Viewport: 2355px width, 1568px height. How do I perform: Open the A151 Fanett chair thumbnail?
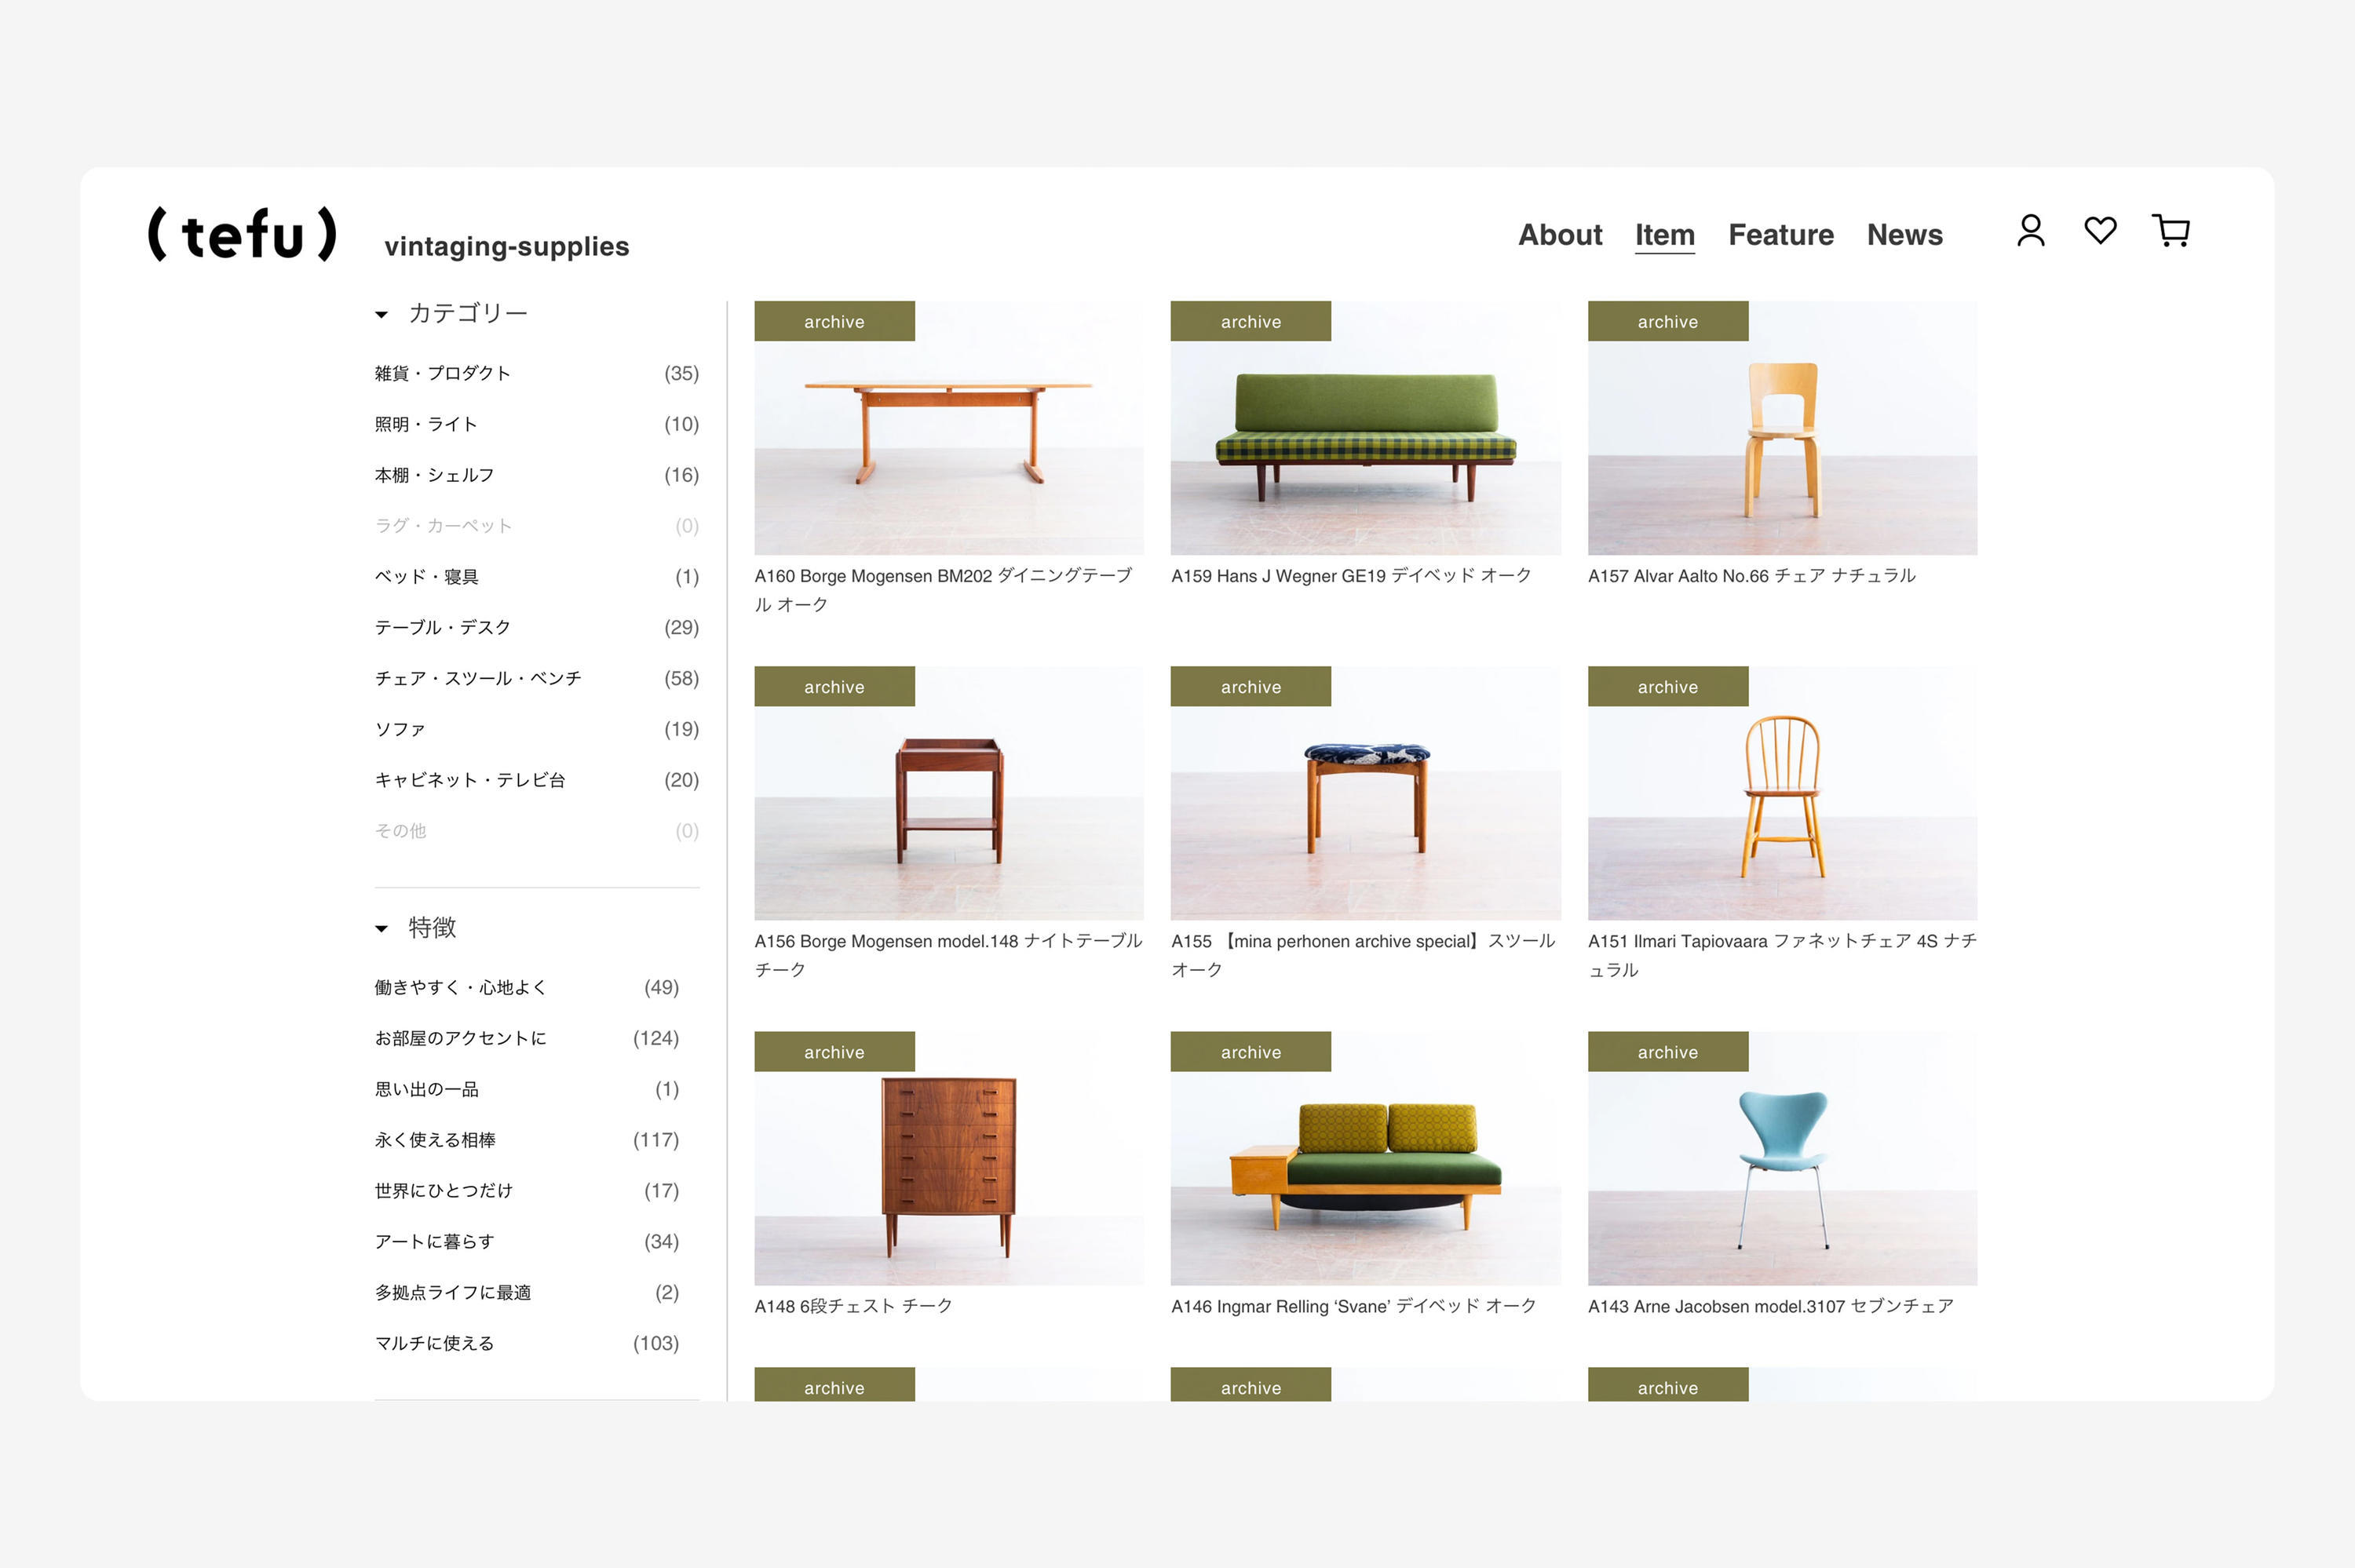click(1782, 793)
